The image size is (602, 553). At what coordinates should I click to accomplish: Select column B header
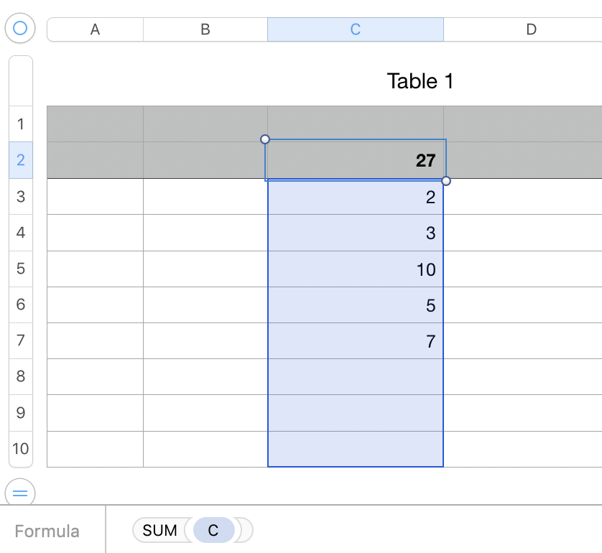pyautogui.click(x=205, y=29)
